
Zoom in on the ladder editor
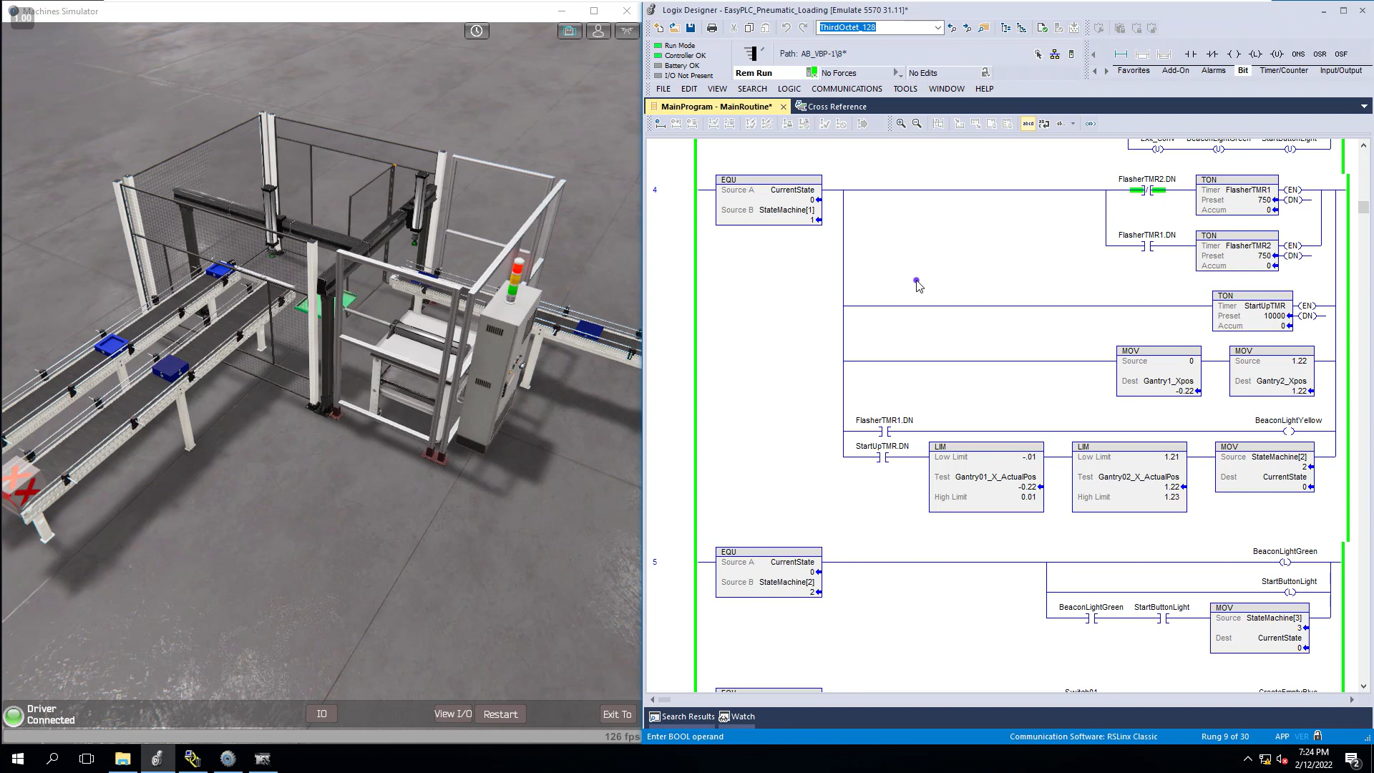click(901, 124)
